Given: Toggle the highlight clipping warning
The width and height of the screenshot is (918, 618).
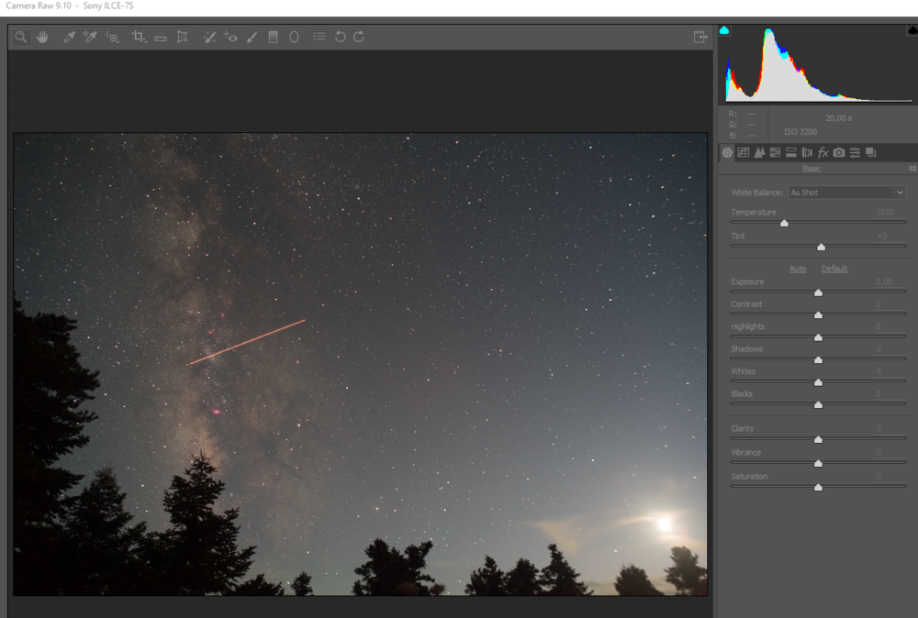Looking at the screenshot, I should pyautogui.click(x=912, y=30).
